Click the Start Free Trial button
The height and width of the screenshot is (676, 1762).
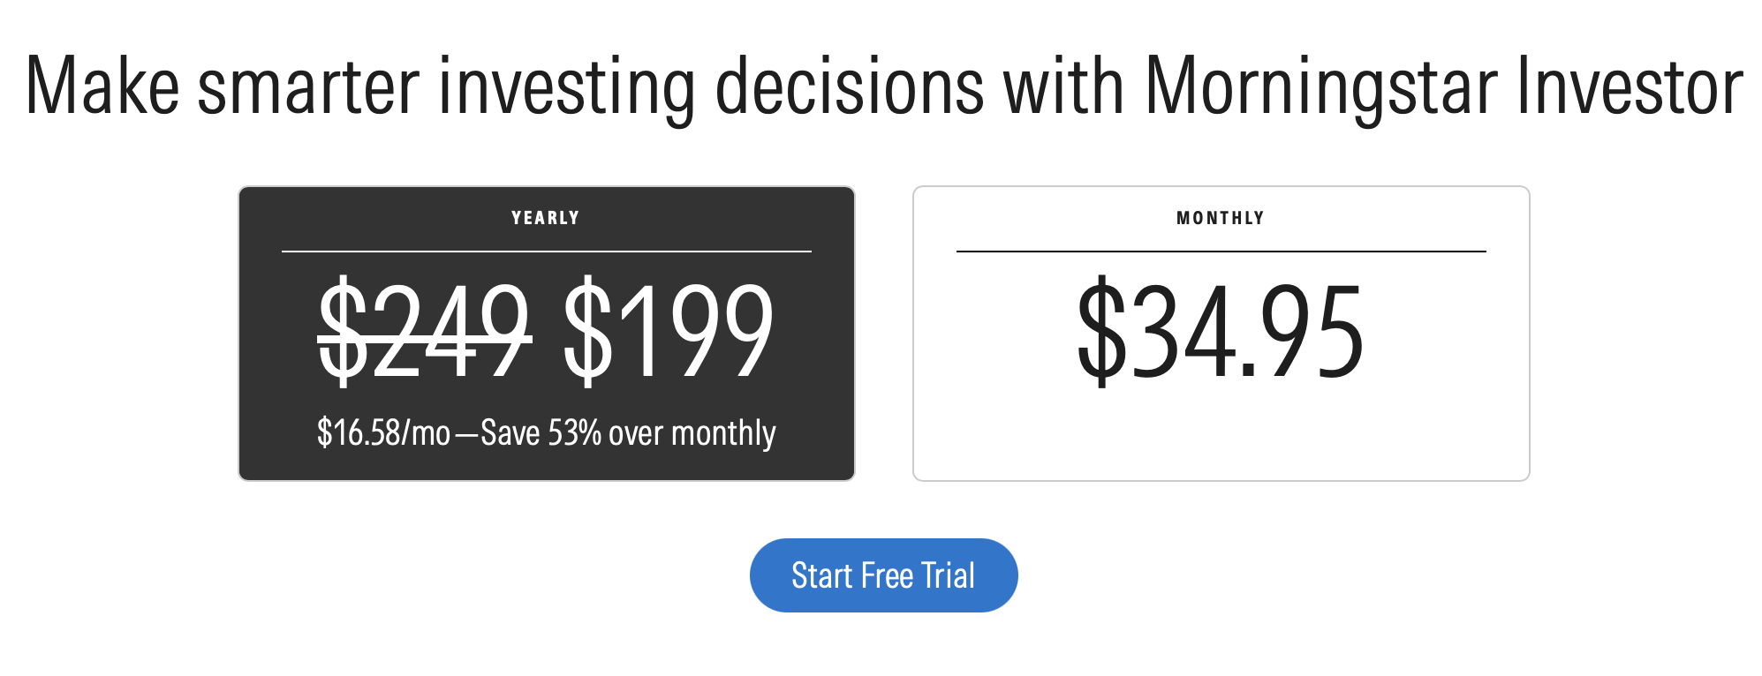(883, 575)
